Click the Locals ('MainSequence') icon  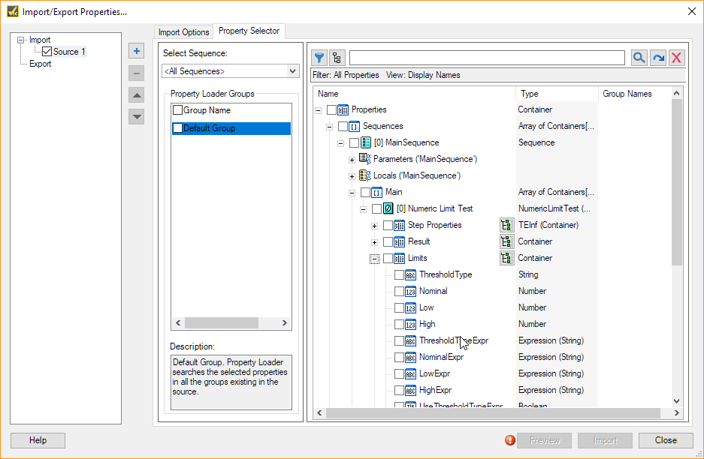365,175
